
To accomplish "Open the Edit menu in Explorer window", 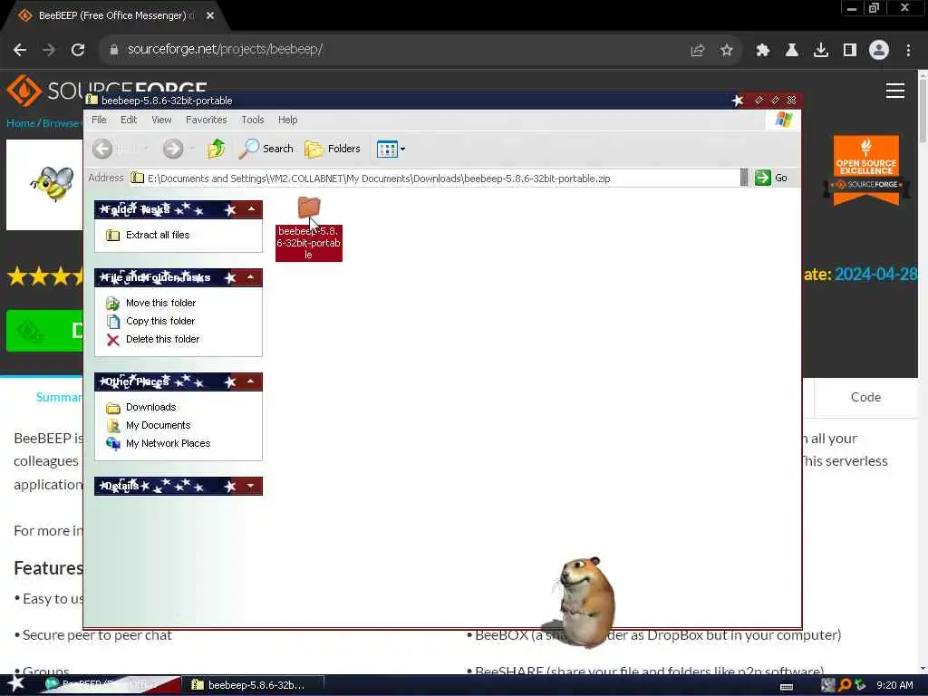I will point(129,120).
